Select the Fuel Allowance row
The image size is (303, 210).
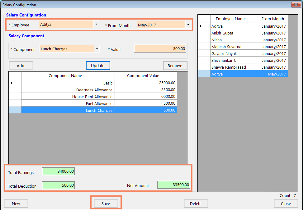(93, 103)
